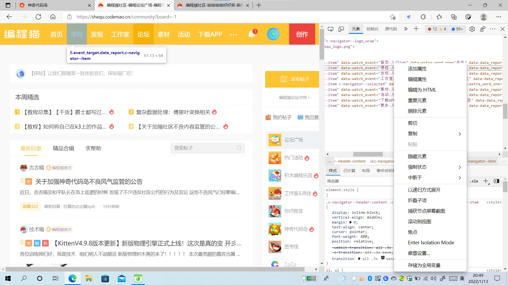Expand the margin shorthand triangle
Viewport: 508px width, 285px height.
(x=351, y=222)
